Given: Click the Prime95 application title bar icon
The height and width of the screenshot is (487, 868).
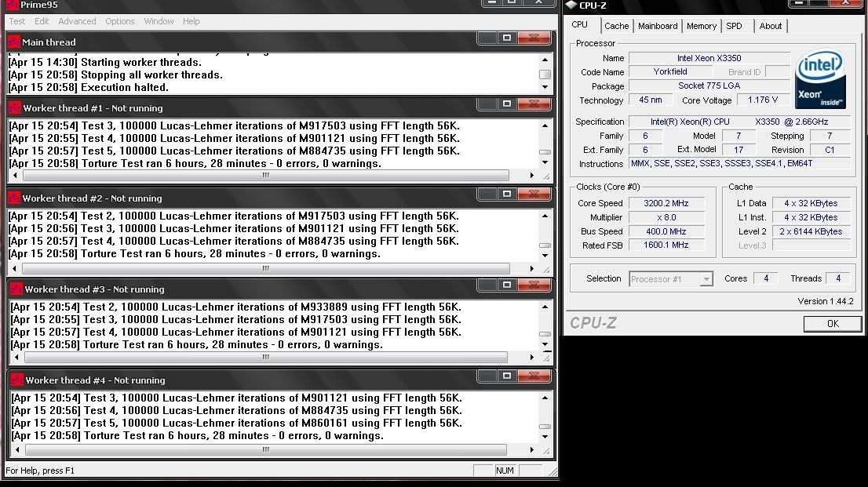Looking at the screenshot, I should (x=12, y=5).
